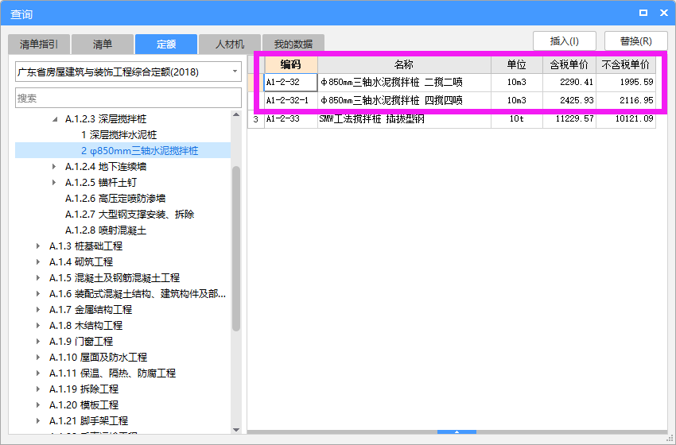Expand the A.1.19 拆除工程 node
Viewport: 676px width, 445px height.
[38, 389]
